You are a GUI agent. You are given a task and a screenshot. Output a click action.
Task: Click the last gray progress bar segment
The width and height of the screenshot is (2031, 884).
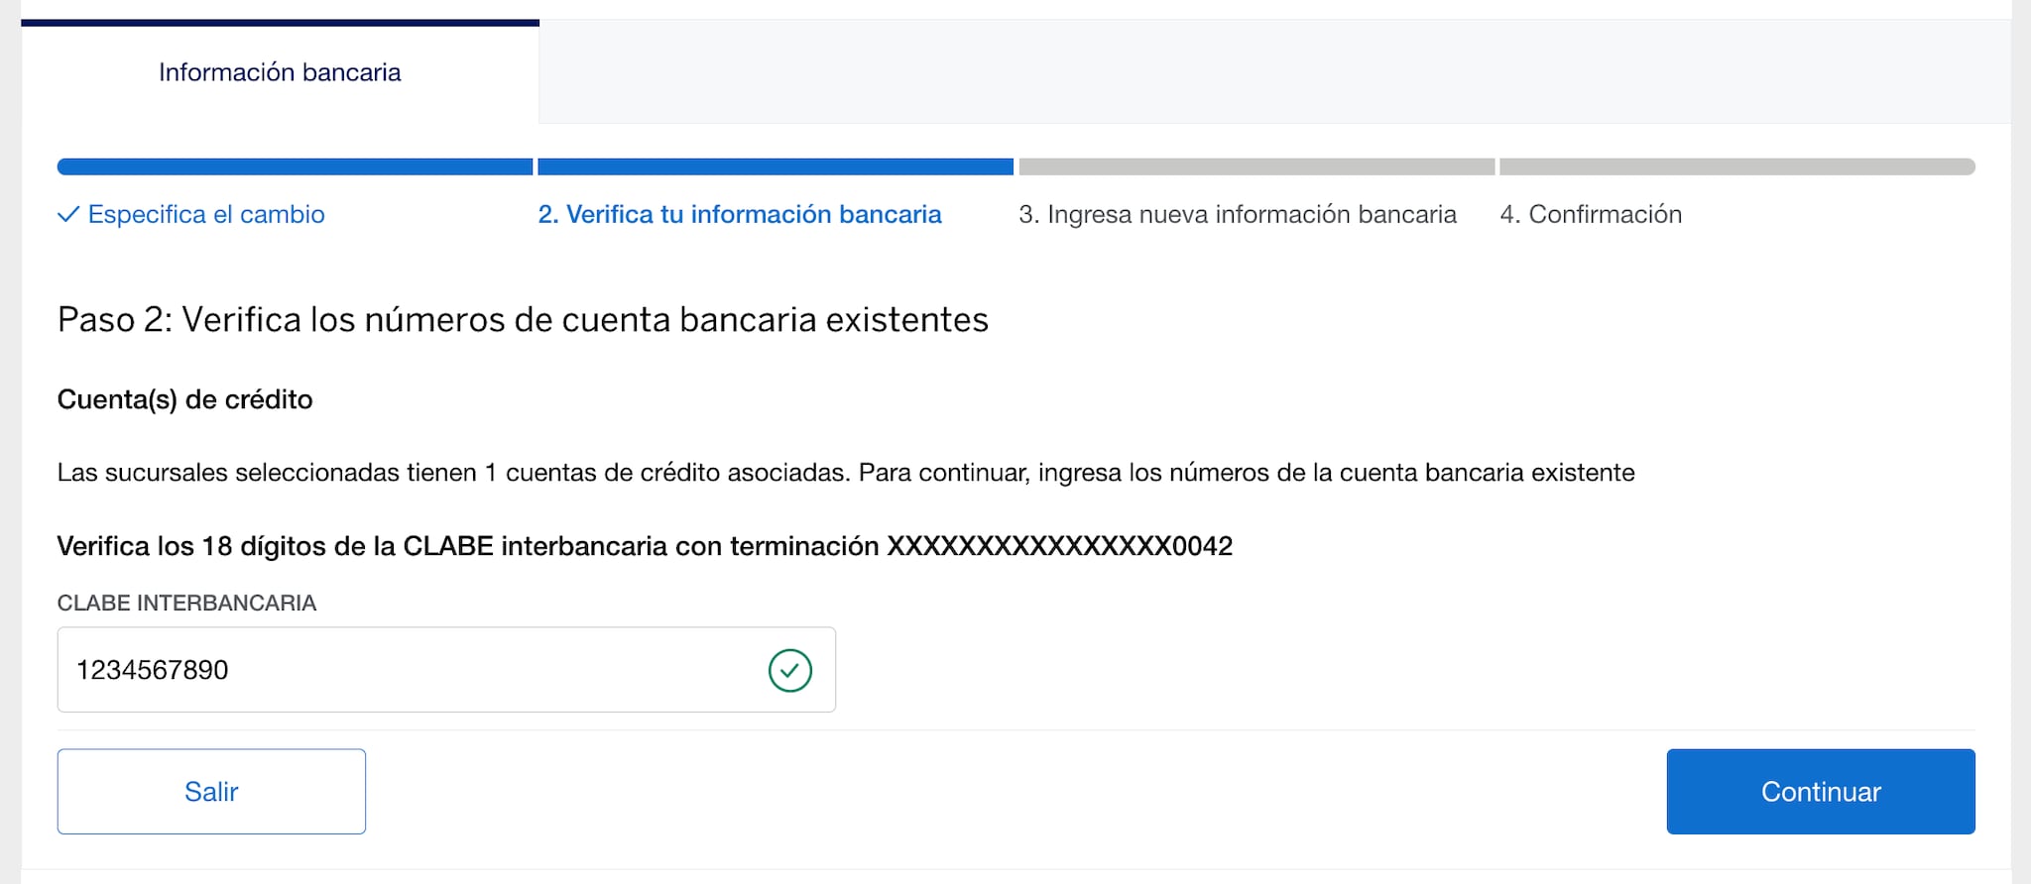pyautogui.click(x=1736, y=166)
